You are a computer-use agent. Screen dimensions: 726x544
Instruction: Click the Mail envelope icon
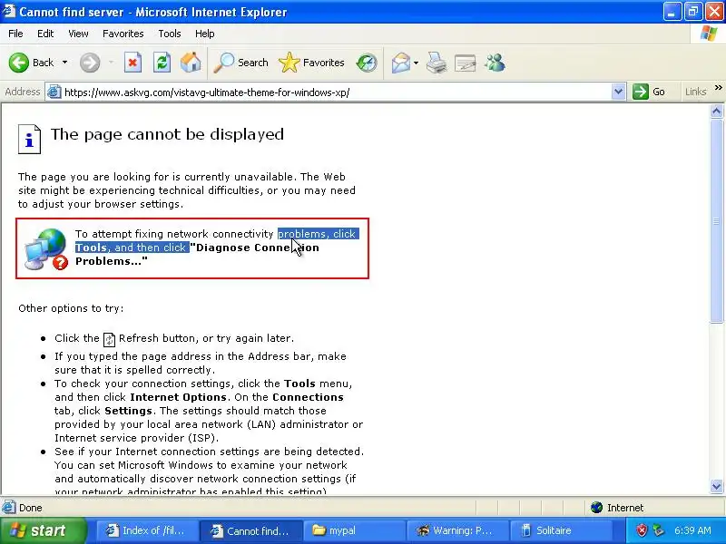(x=401, y=63)
